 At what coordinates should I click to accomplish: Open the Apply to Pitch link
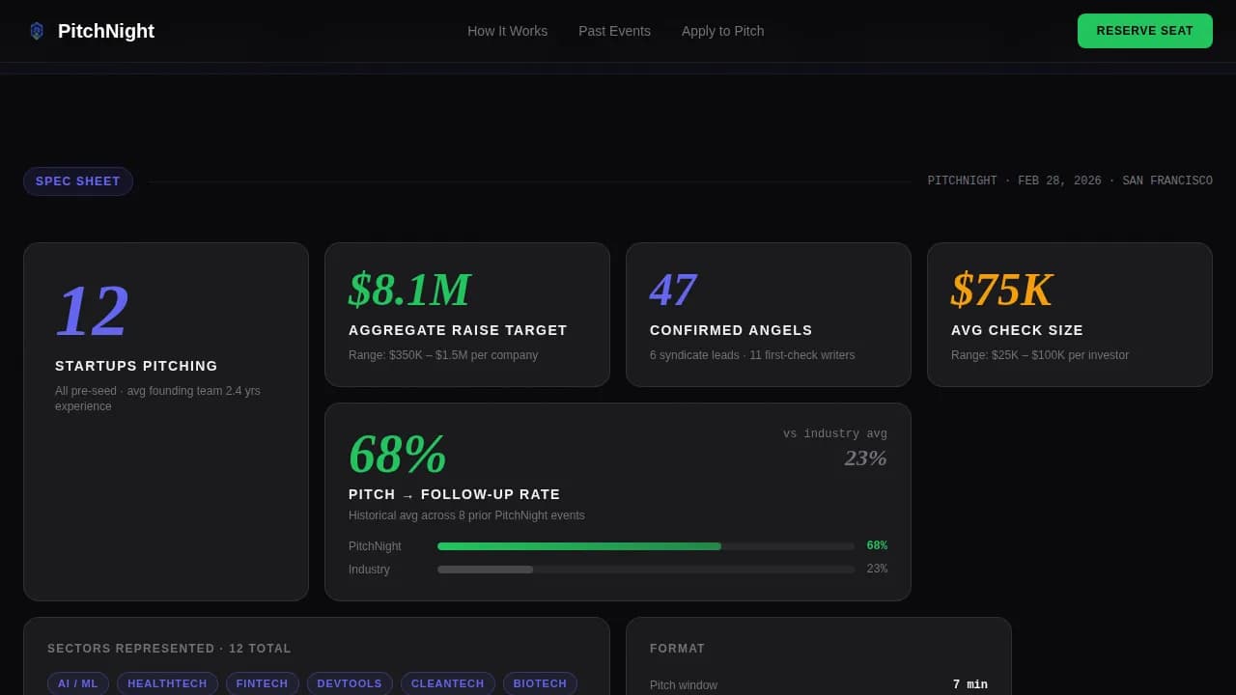click(x=722, y=31)
